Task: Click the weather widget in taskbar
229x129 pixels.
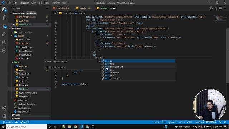Action: point(182,126)
